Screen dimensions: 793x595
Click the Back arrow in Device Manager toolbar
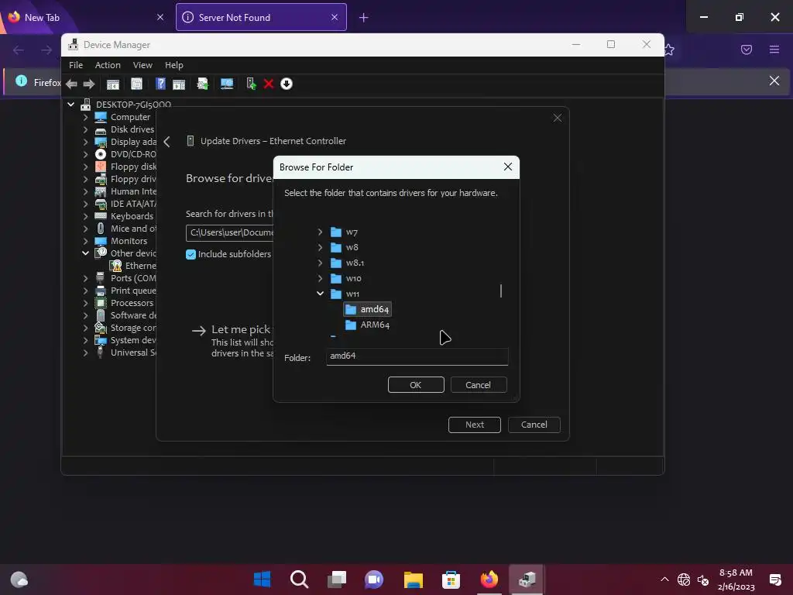71,84
